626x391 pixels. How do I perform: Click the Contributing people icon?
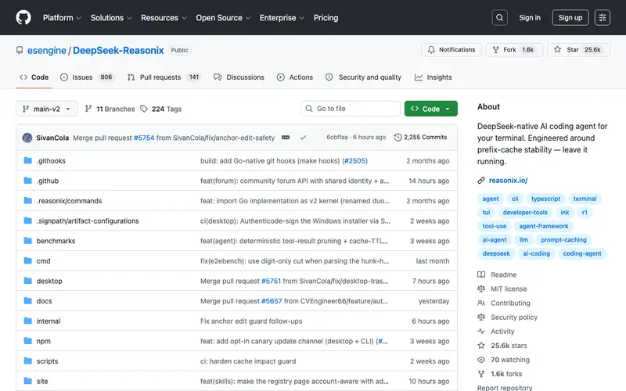[481, 303]
